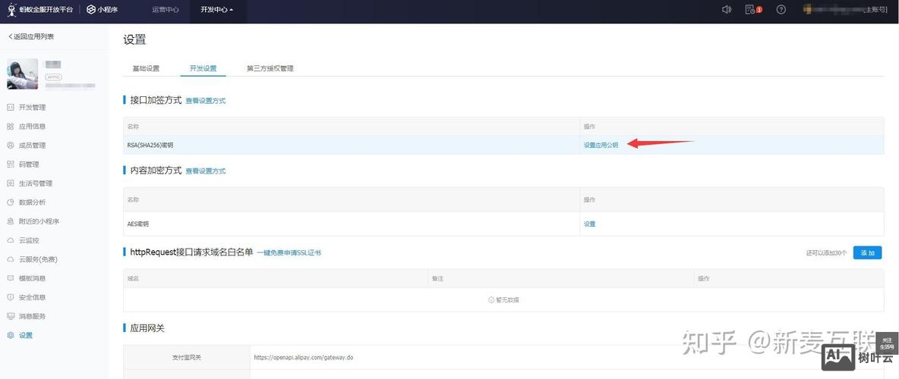899x379 pixels.
Task: Select the 开发设置 tab
Action: click(x=203, y=68)
